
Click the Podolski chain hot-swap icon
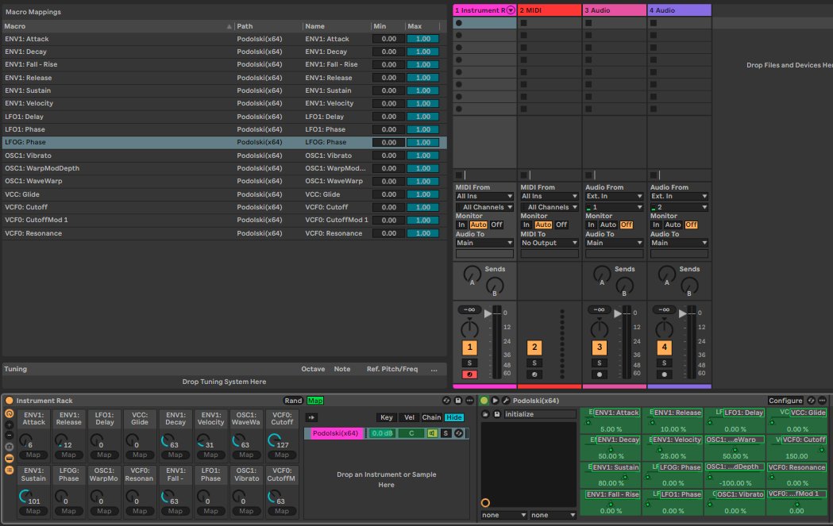pos(458,434)
